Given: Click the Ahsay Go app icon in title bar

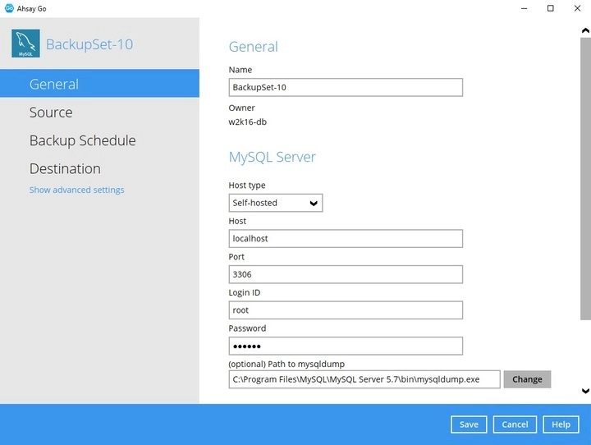Looking at the screenshot, I should [9, 8].
